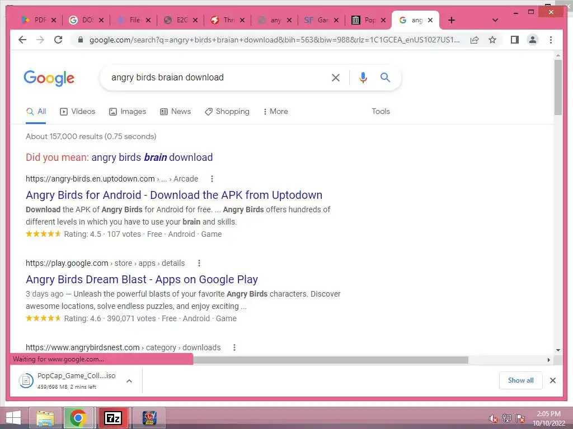The width and height of the screenshot is (573, 429).
Task: Go forward with the forward arrow
Action: (40, 40)
